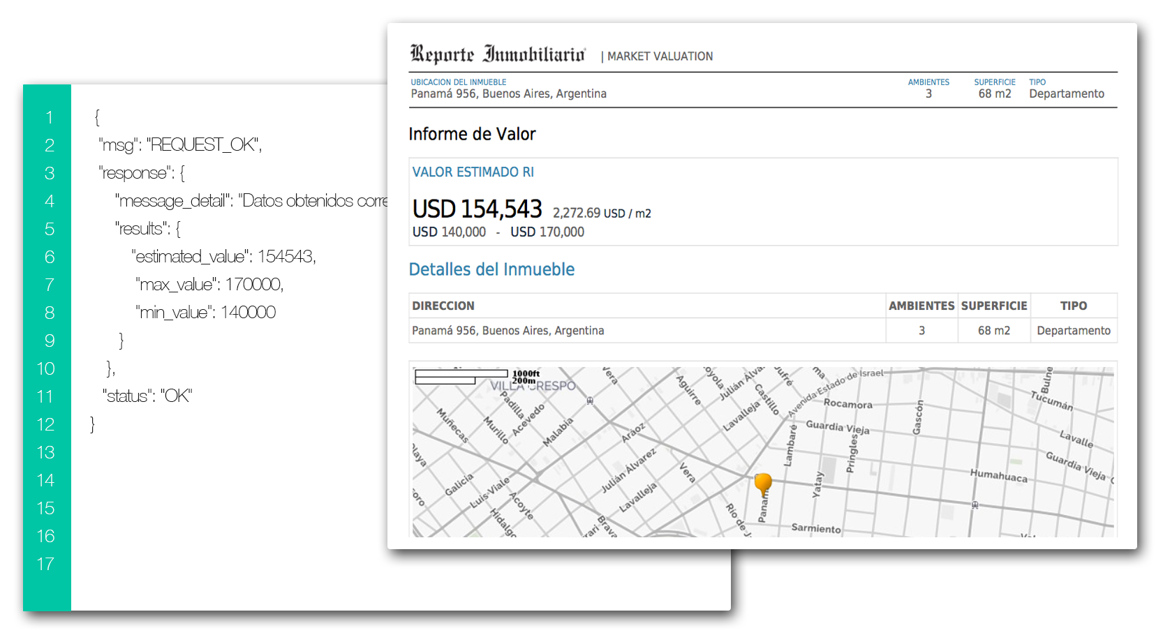Open the Detalles del Inmueble section
The height and width of the screenshot is (635, 1163).
pos(491,269)
